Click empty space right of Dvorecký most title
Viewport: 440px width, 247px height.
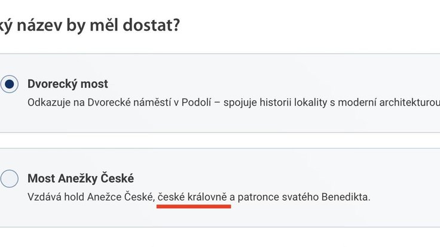pyautogui.click(x=269, y=84)
